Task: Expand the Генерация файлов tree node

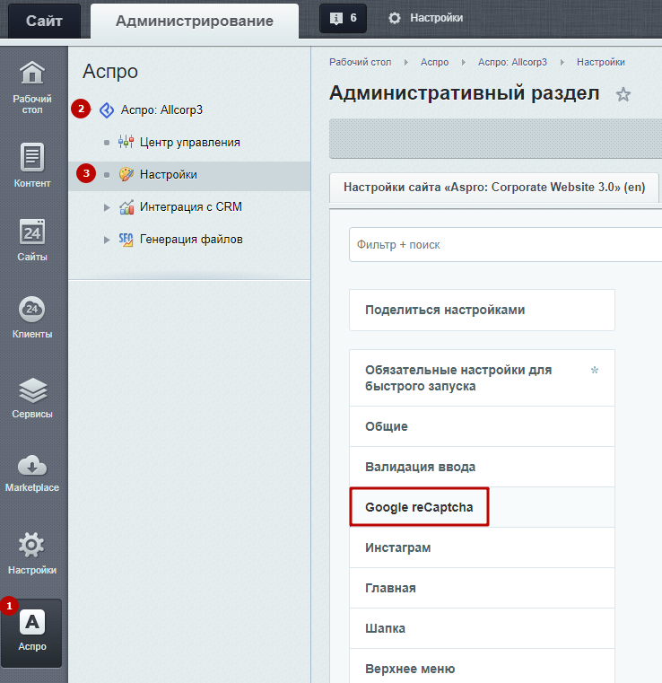Action: pos(107,240)
